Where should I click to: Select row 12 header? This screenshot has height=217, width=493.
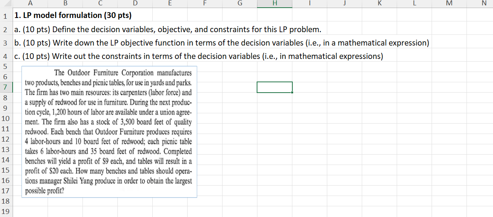[6, 139]
